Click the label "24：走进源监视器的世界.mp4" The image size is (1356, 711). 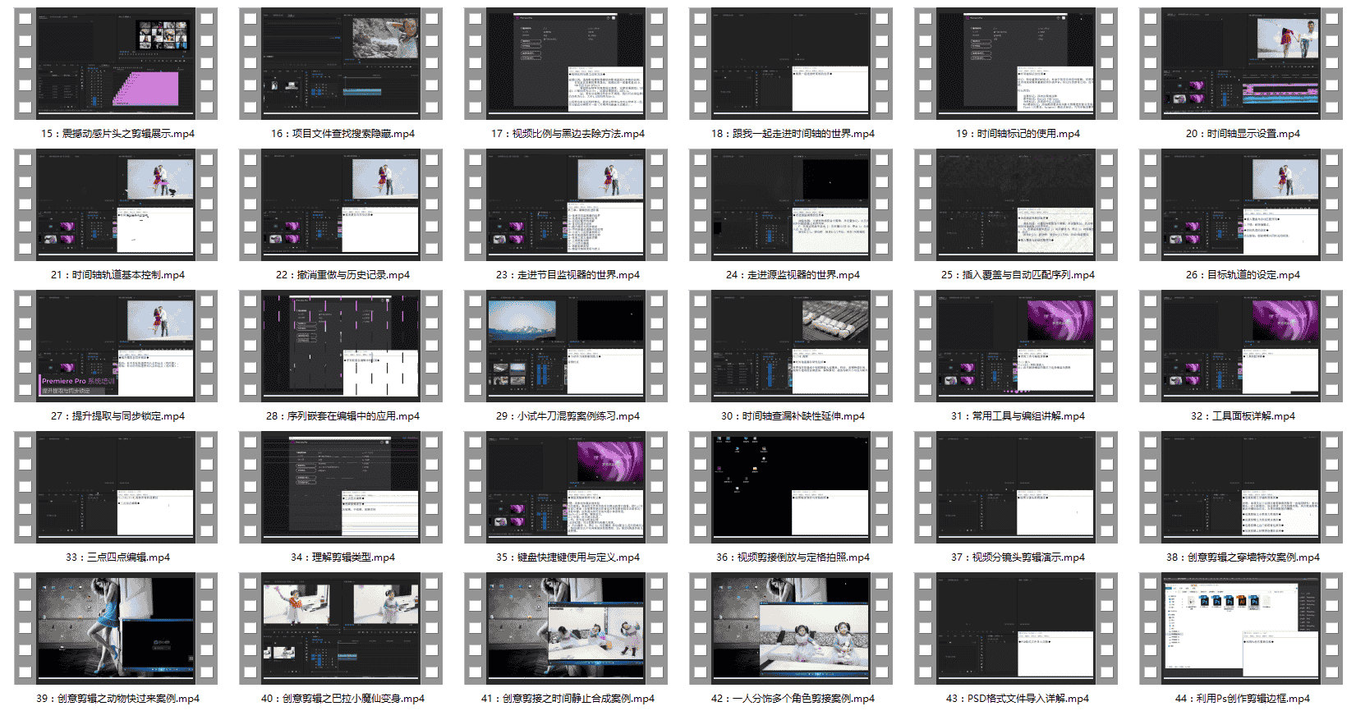(x=793, y=275)
